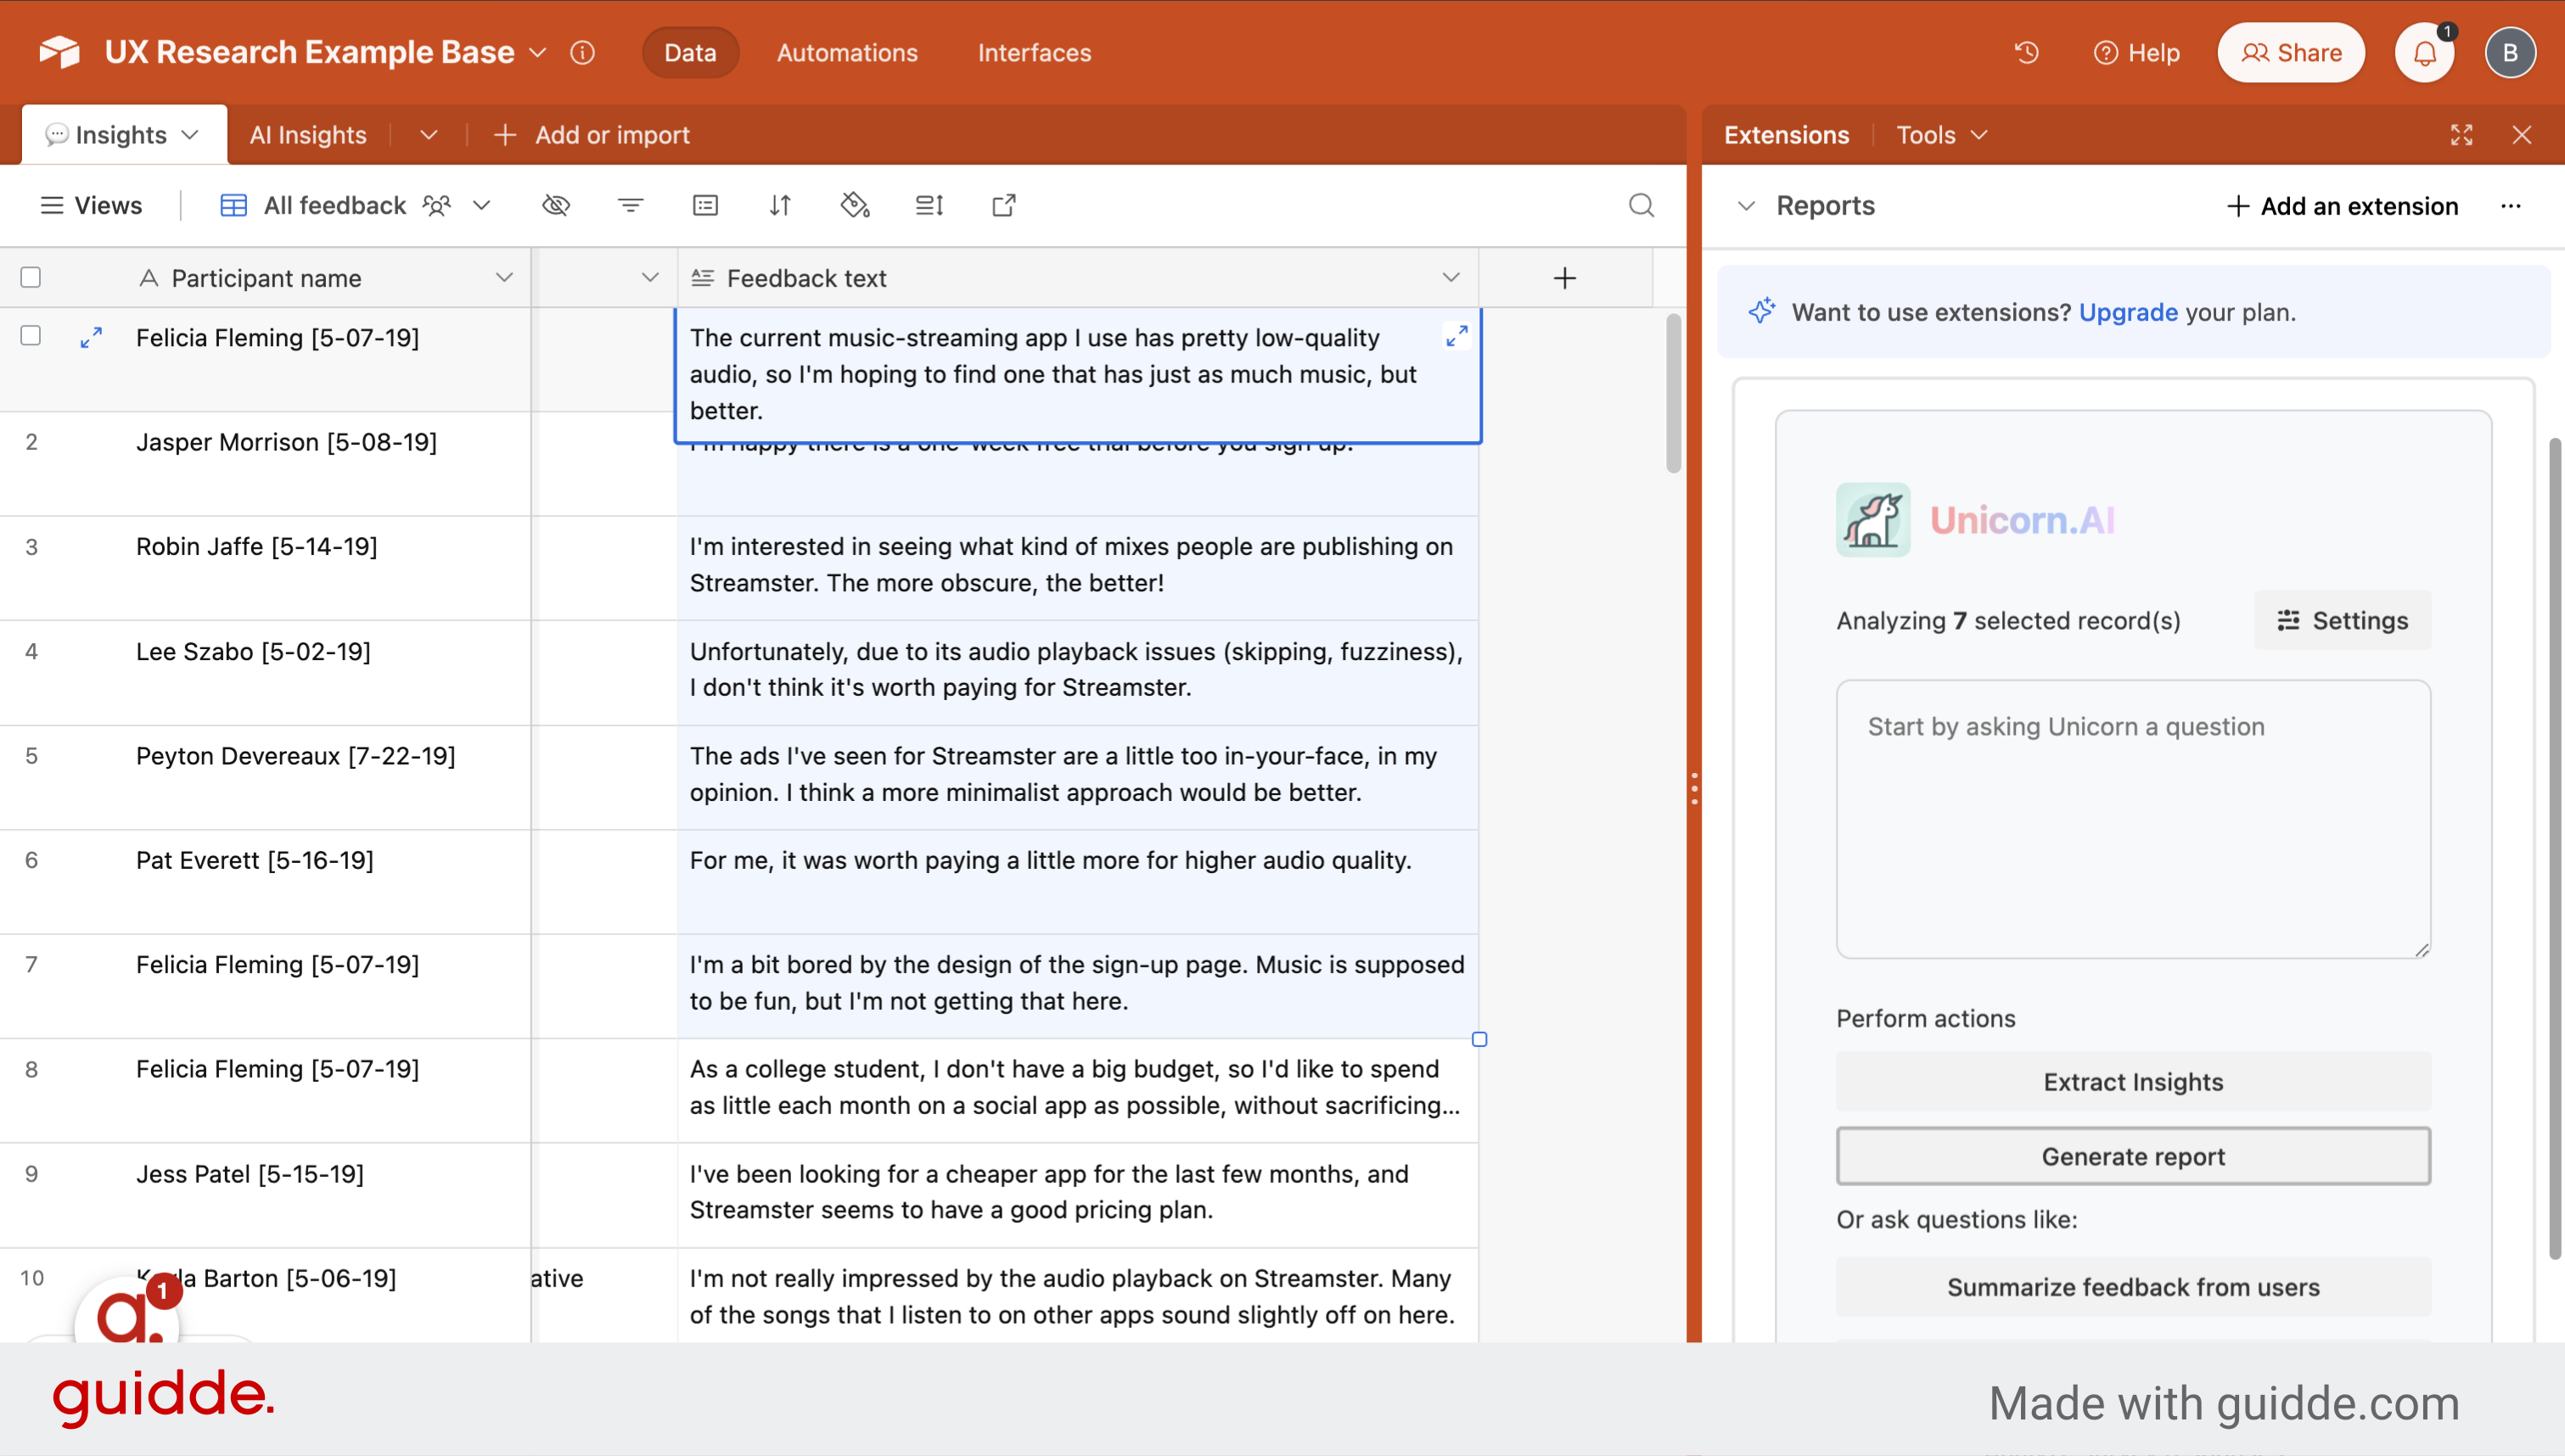Screen dimensions: 2565x1456
Task: Open filter icon in view toolbar
Action: click(630, 205)
